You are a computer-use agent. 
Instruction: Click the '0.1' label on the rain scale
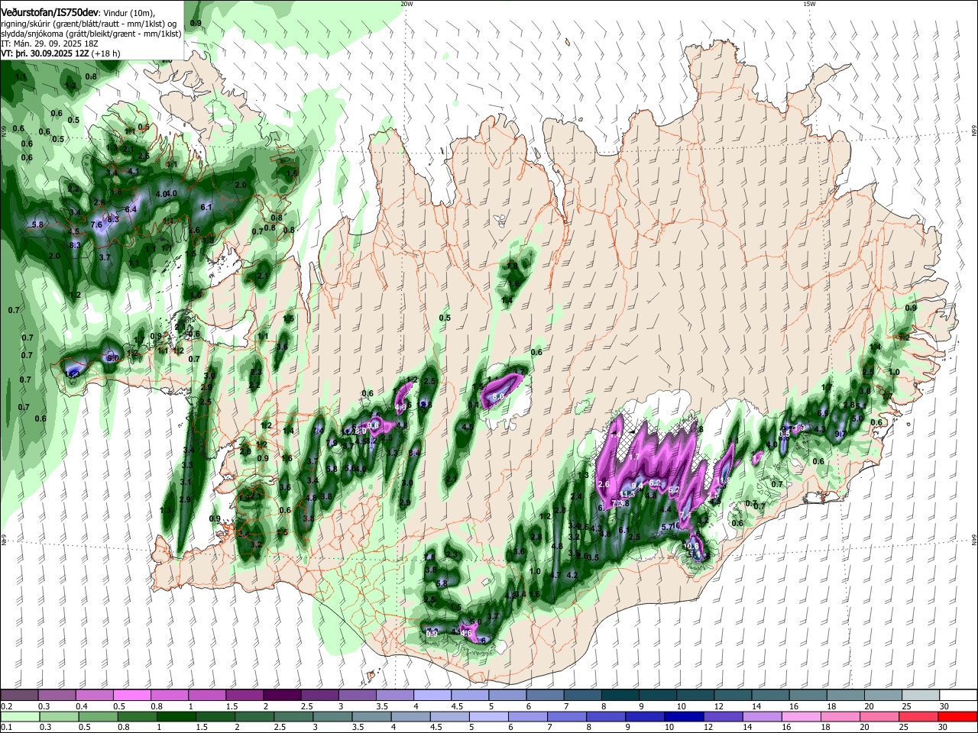pyautogui.click(x=6, y=728)
